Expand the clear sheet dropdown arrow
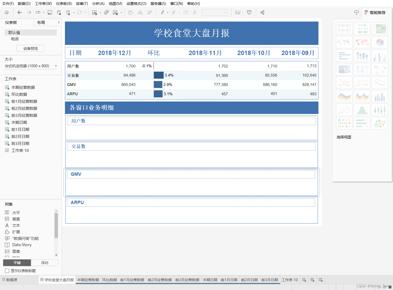This screenshot has width=393, height=290. pyautogui.click(x=121, y=12)
